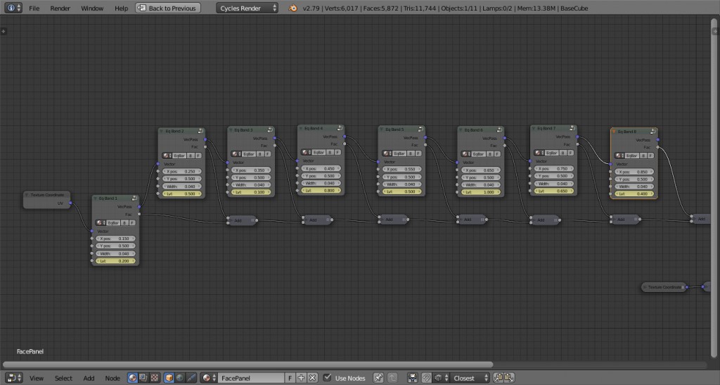The height and width of the screenshot is (385, 720).
Task: Adjust Lvl slider 1.000 on Eq Band 6
Action: (x=481, y=192)
